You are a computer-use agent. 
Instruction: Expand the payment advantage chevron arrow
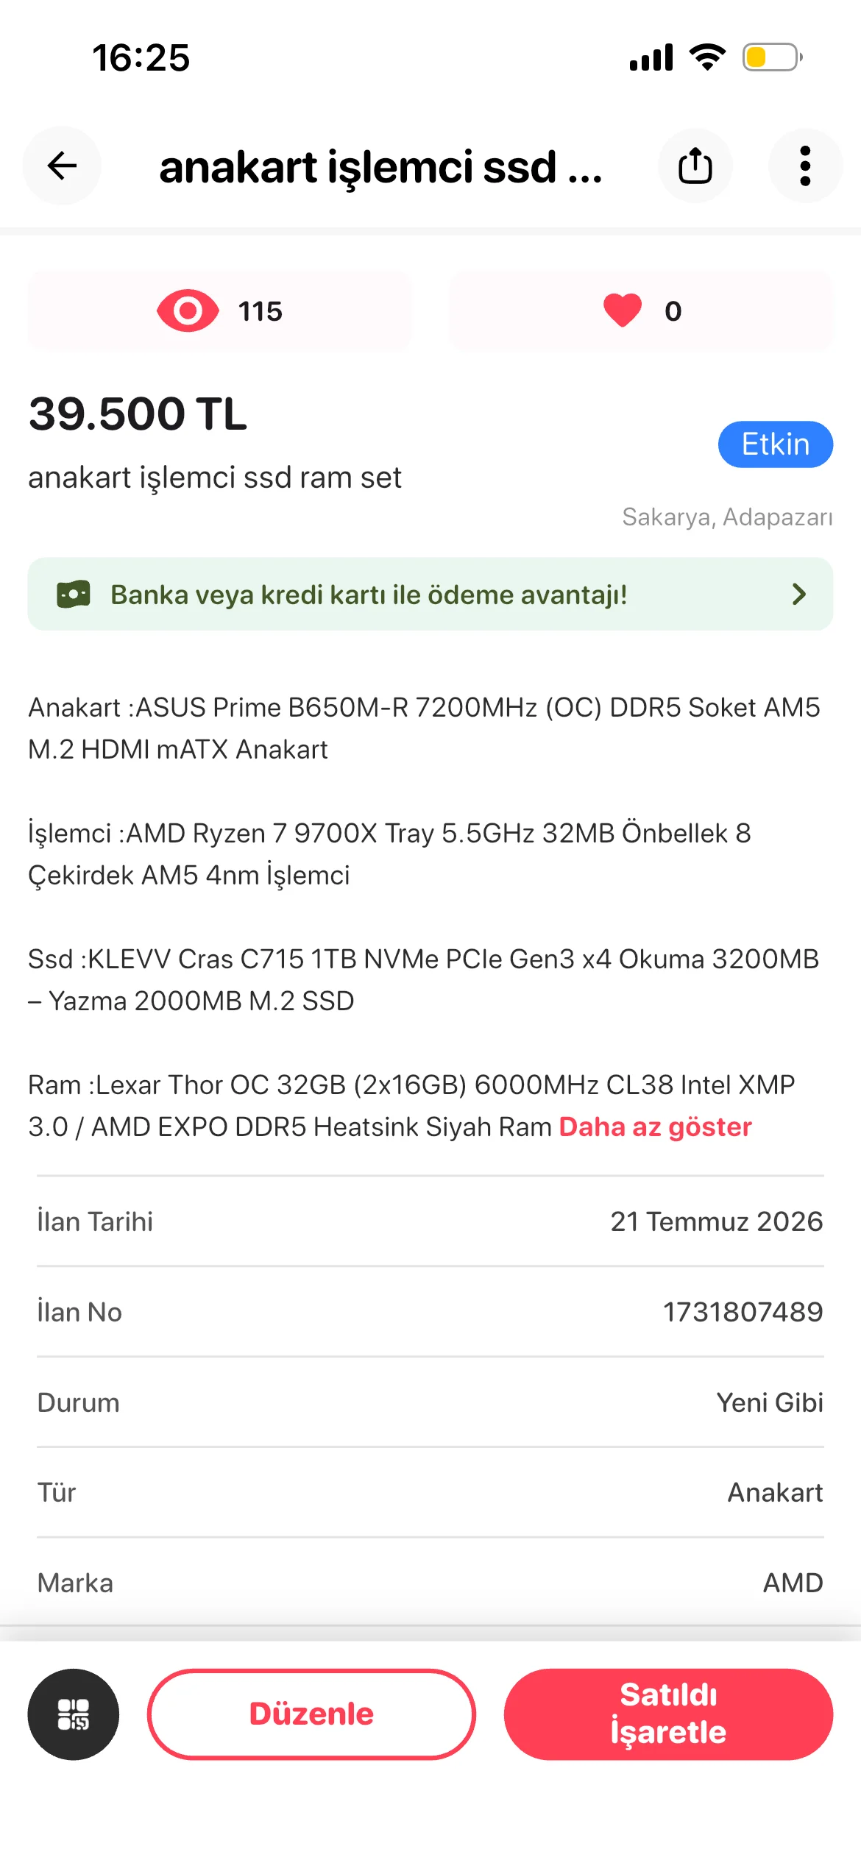click(x=799, y=594)
